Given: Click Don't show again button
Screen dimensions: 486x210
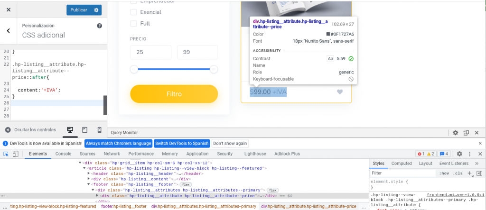Looking at the screenshot, I should (230, 144).
